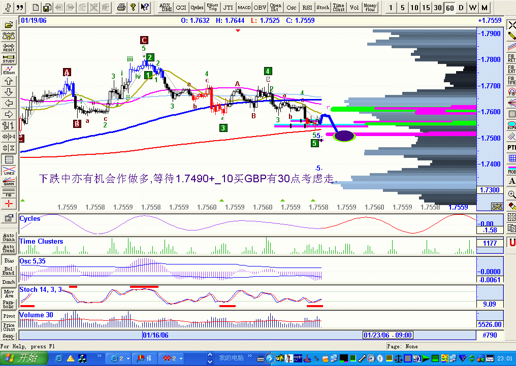Image resolution: width=516 pixels, height=366 pixels.
Task: Toggle the dotted grid display button
Action: click(9, 159)
